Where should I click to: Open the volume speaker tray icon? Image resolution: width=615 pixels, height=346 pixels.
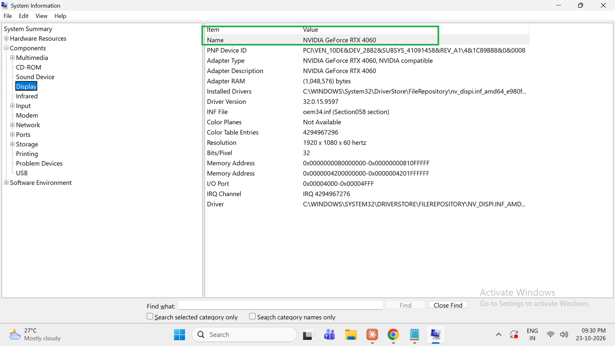tap(564, 334)
